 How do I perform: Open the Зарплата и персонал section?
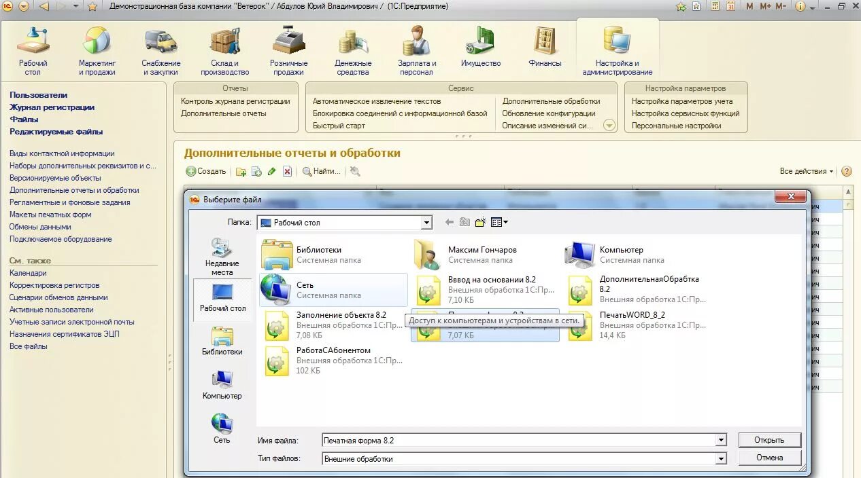[417, 52]
